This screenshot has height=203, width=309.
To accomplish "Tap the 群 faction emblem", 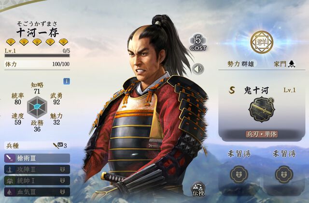I will click(x=262, y=42).
